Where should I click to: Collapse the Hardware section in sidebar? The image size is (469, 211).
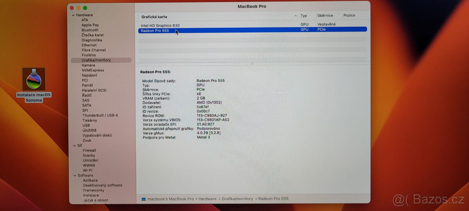coord(73,15)
